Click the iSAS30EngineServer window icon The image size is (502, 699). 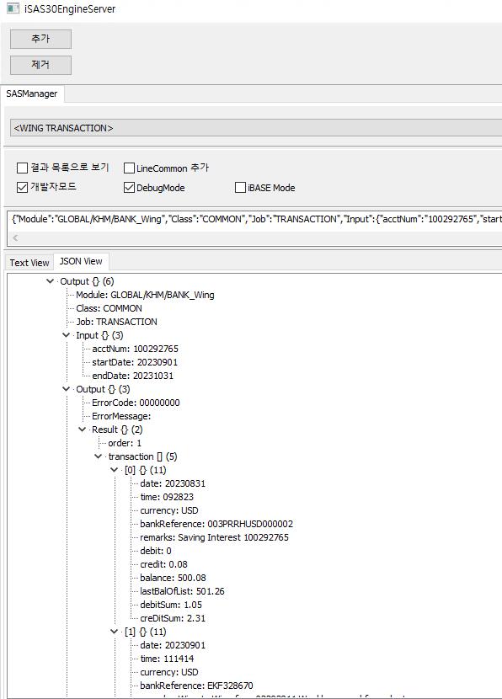[13, 8]
